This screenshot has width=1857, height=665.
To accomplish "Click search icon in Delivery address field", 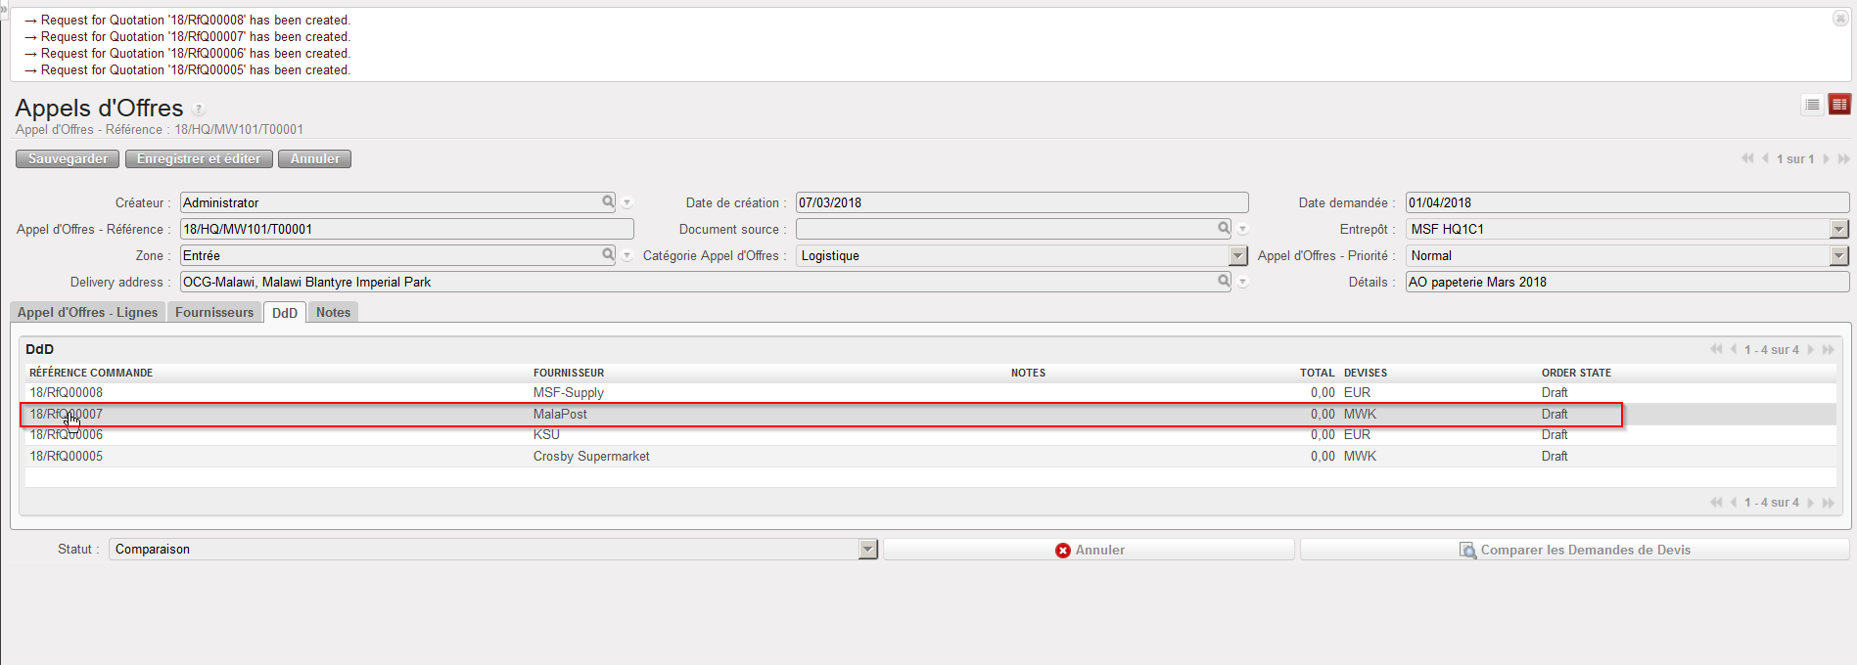I will 1224,281.
